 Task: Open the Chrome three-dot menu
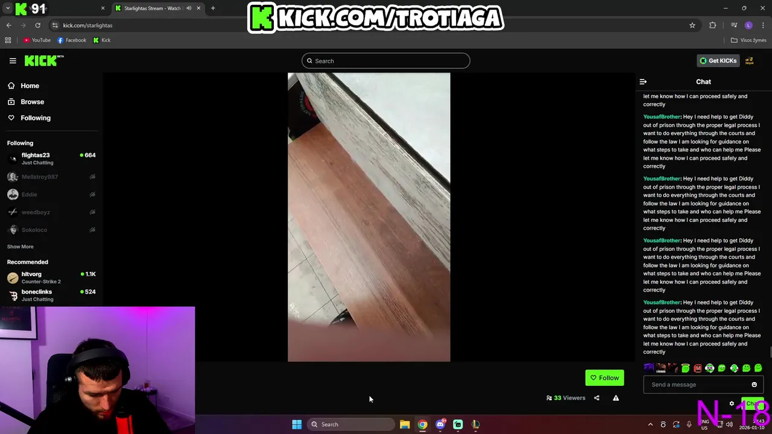point(763,25)
